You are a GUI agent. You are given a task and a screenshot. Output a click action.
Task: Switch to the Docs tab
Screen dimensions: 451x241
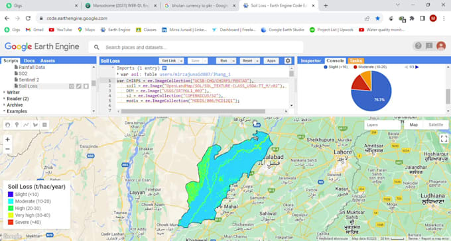pyautogui.click(x=29, y=61)
